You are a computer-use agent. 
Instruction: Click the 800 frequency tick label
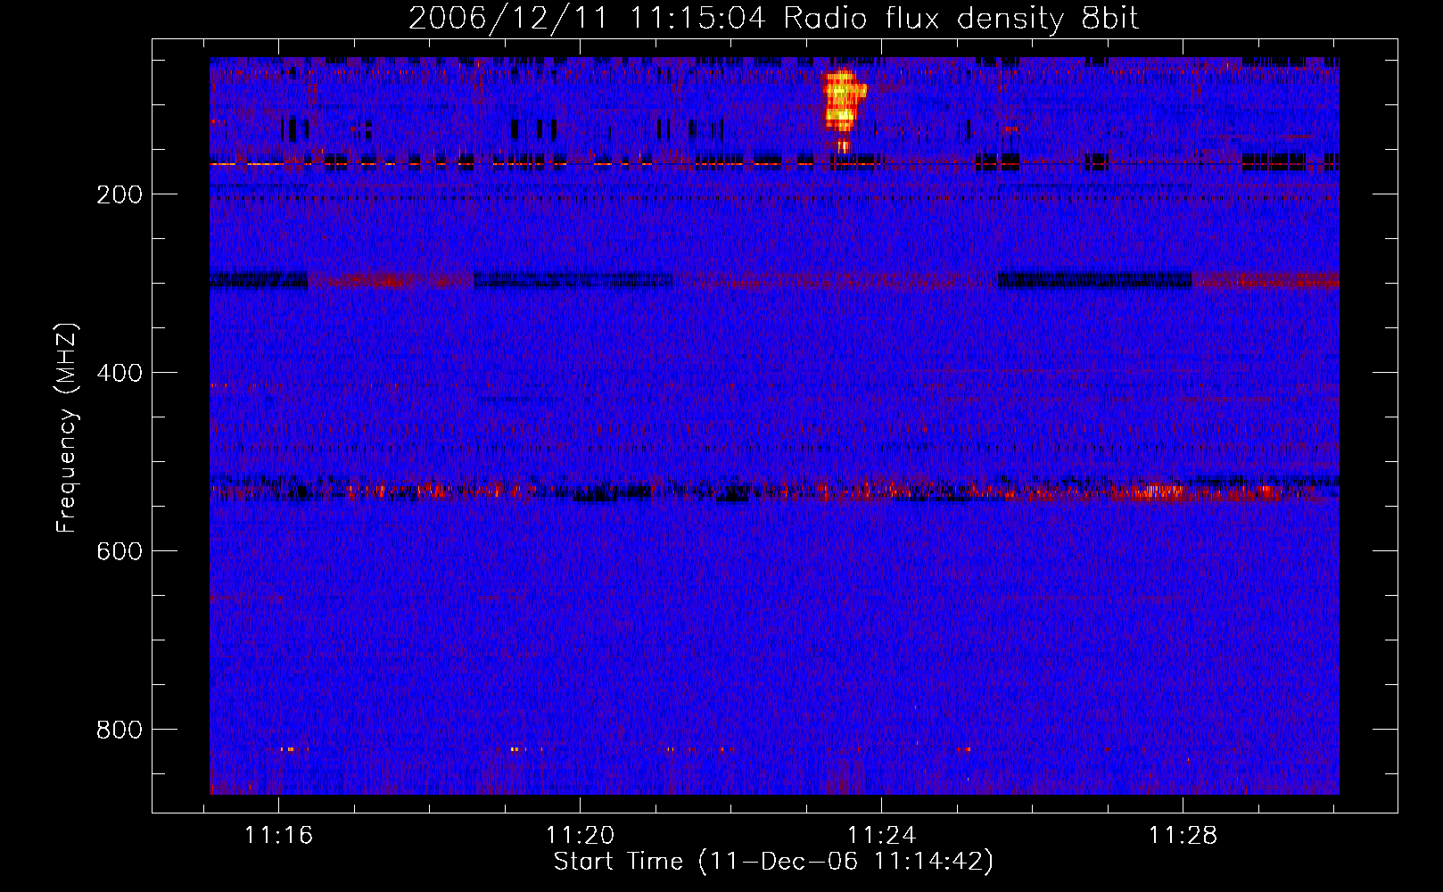pyautogui.click(x=120, y=731)
